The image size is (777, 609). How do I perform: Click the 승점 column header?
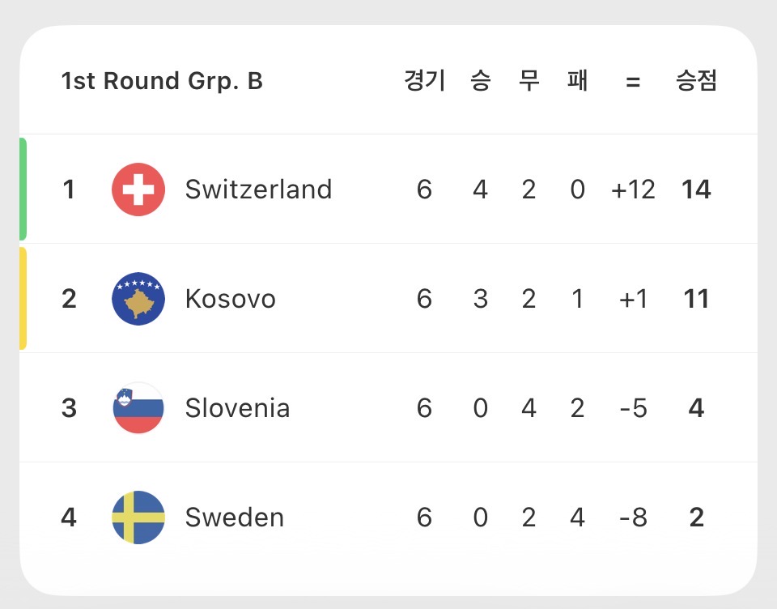[x=696, y=81]
